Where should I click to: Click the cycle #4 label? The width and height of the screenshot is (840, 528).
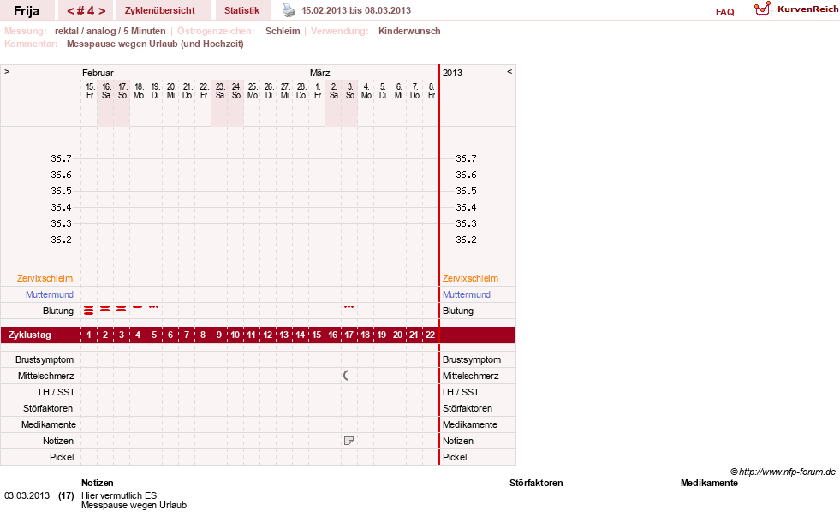86,11
